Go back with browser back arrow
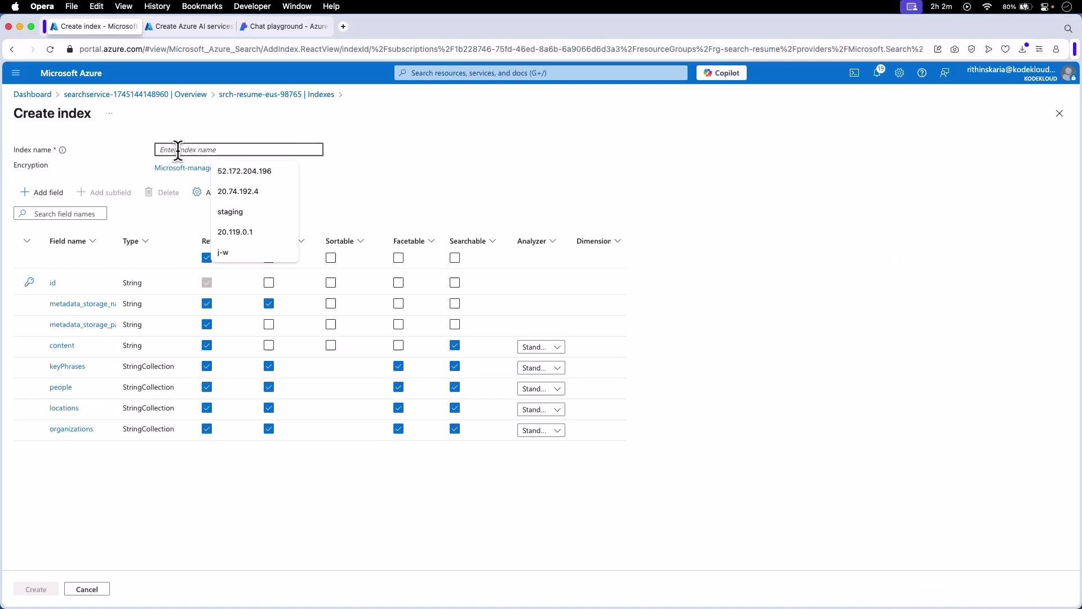 tap(12, 49)
